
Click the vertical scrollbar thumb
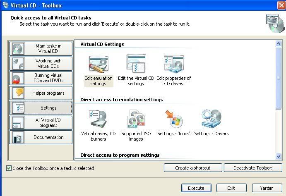278,78
